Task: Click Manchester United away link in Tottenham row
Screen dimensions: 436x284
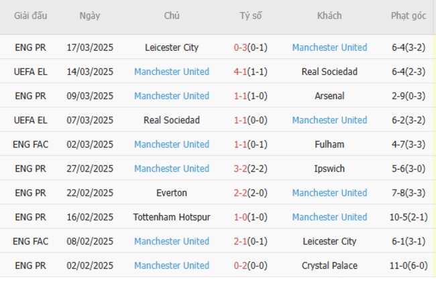Action: (329, 217)
